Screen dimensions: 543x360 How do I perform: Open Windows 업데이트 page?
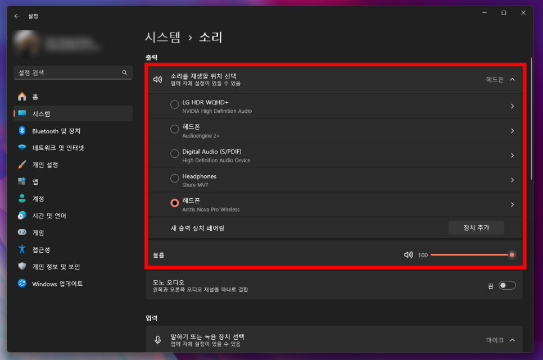73,283
